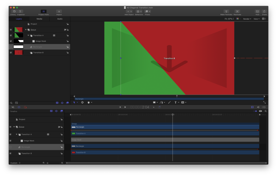Open the timecode display options arrow
The width and height of the screenshot is (277, 176).
(154, 107)
